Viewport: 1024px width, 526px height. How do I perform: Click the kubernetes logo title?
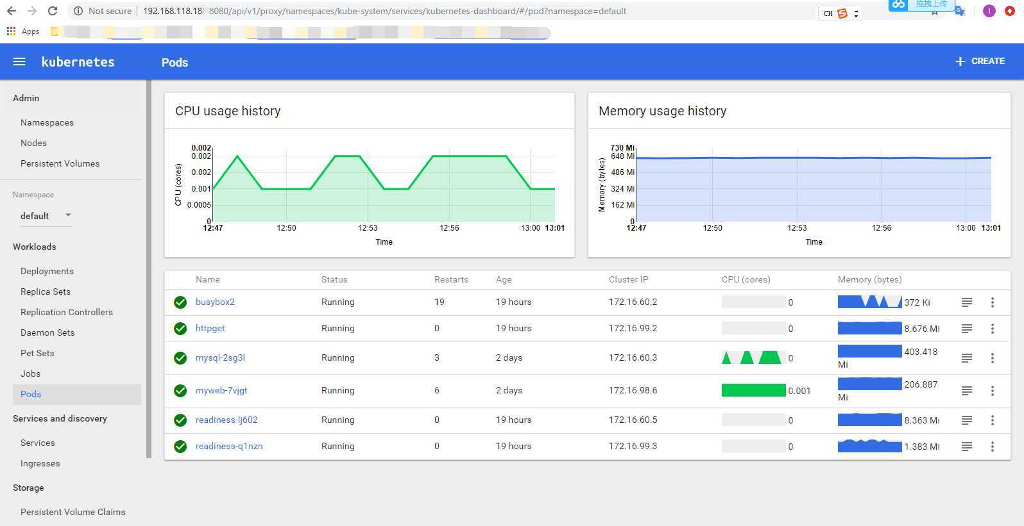tap(78, 62)
